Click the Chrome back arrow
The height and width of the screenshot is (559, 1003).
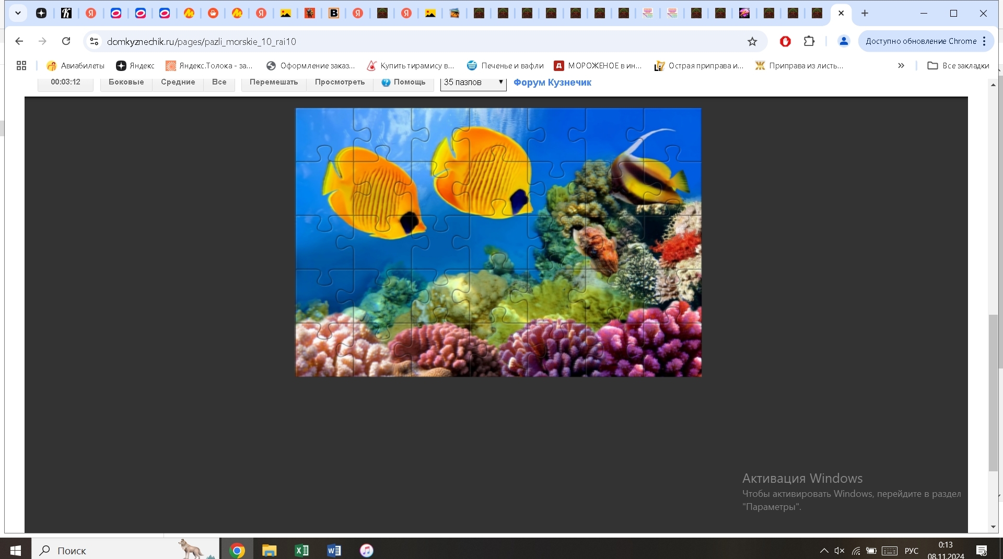(x=19, y=41)
